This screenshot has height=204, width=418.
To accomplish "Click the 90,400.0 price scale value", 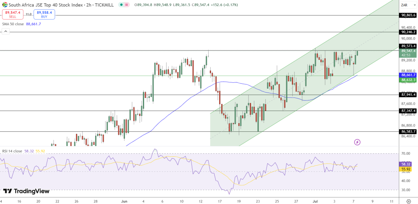I will (408, 27).
